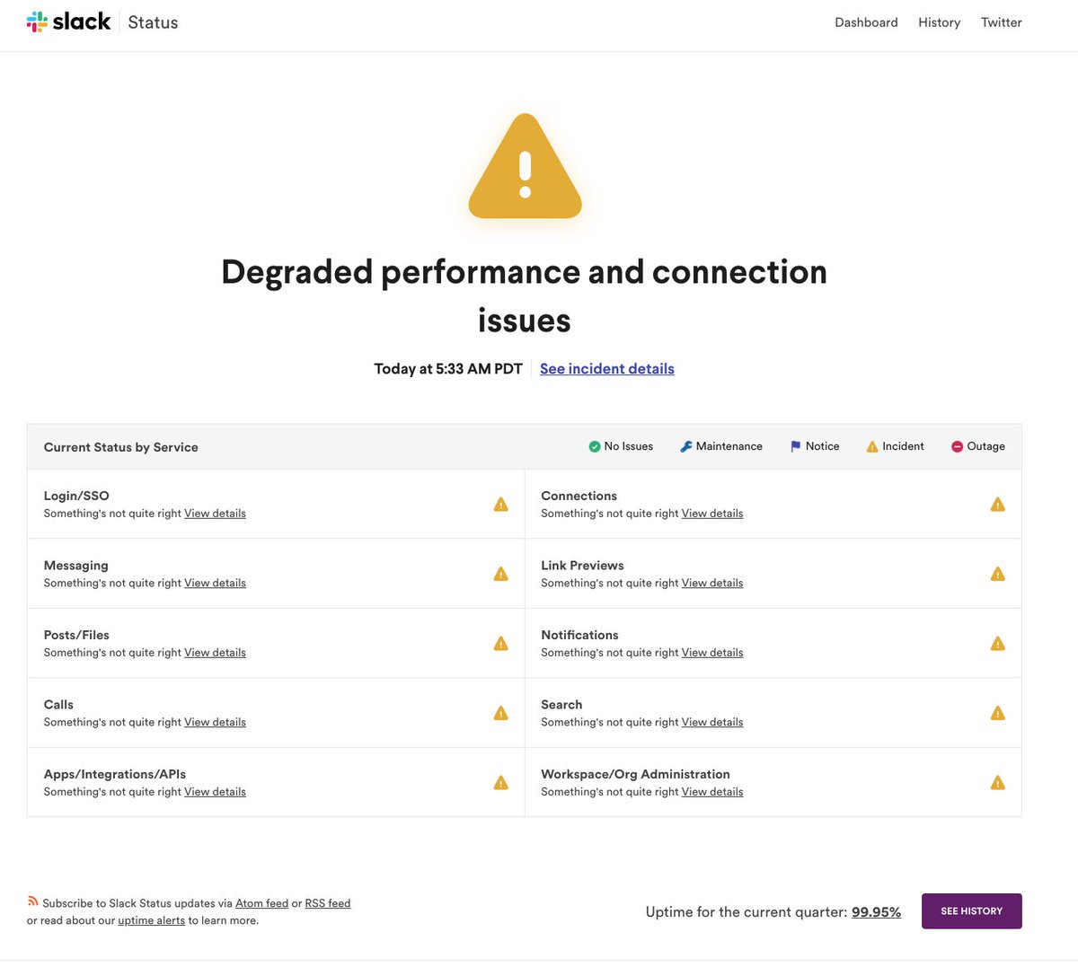This screenshot has height=967, width=1078.
Task: Click Link Previews incident warning icon
Action: tap(998, 574)
